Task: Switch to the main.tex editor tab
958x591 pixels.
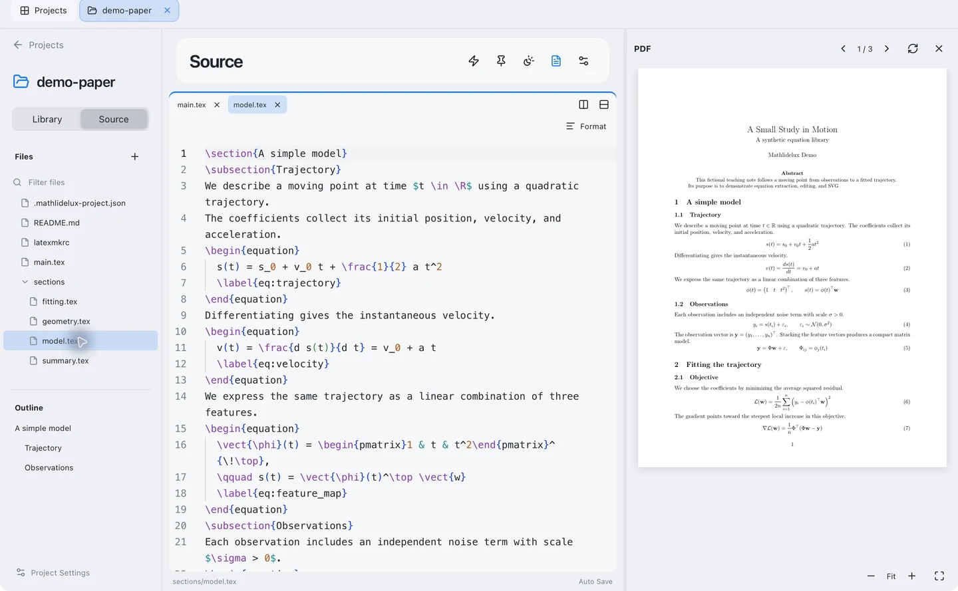Action: click(192, 105)
